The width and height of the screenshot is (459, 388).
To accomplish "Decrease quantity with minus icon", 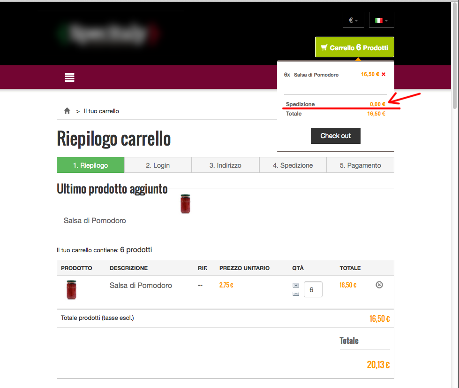I will 296,294.
